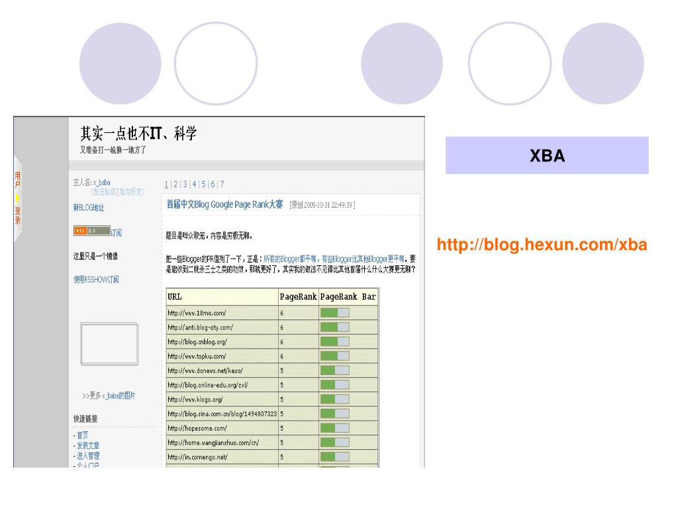The height and width of the screenshot is (508, 678).
Task: Click the PageRank Bar column header
Action: (x=348, y=297)
